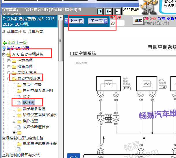Viewport: 176px width, 158px height.
Task: Open the 注意事项 folder icon
Action: coord(14,61)
